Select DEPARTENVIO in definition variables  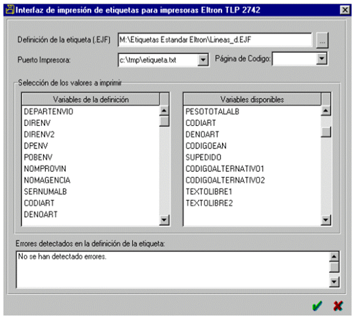click(x=49, y=112)
